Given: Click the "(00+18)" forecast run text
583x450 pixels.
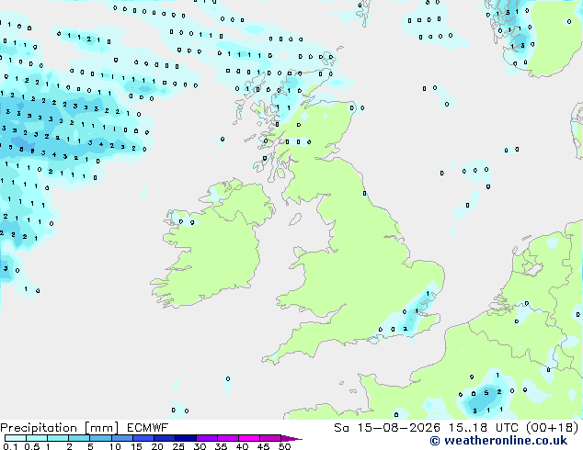Looking at the screenshot, I should 552,428.
